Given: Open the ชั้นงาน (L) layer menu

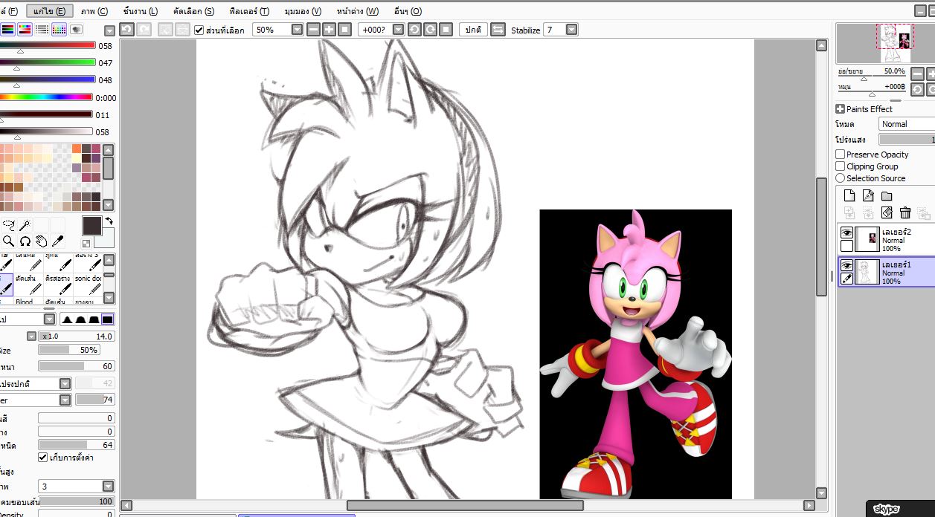Looking at the screenshot, I should point(141,11).
